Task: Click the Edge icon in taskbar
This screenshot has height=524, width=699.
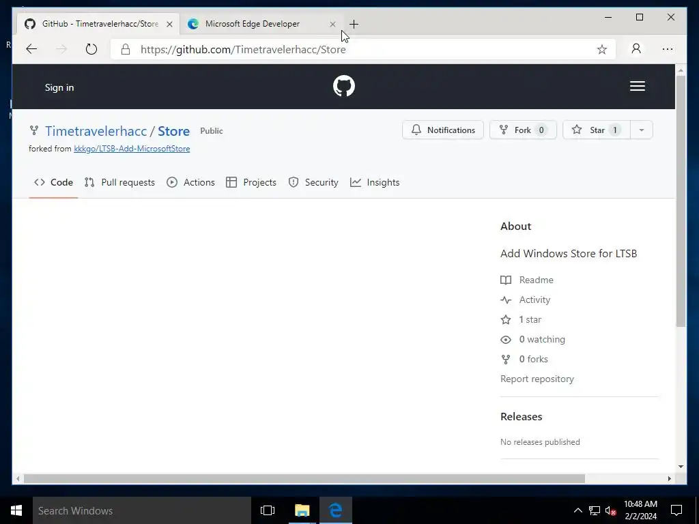Action: (336, 510)
